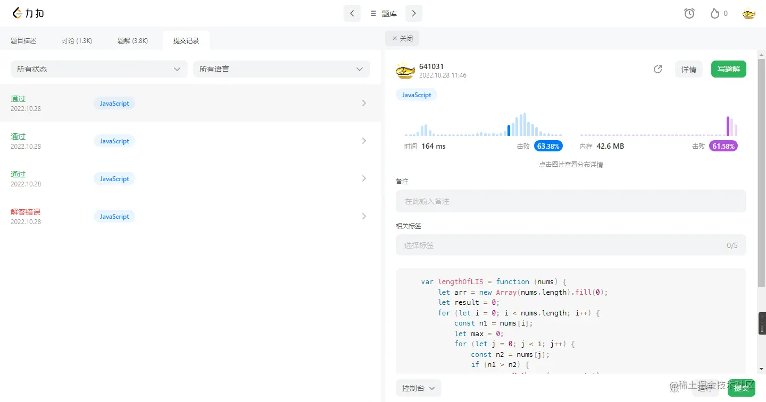Click code line 'const n1 = nums[i];'
766x402 pixels.
(494, 323)
